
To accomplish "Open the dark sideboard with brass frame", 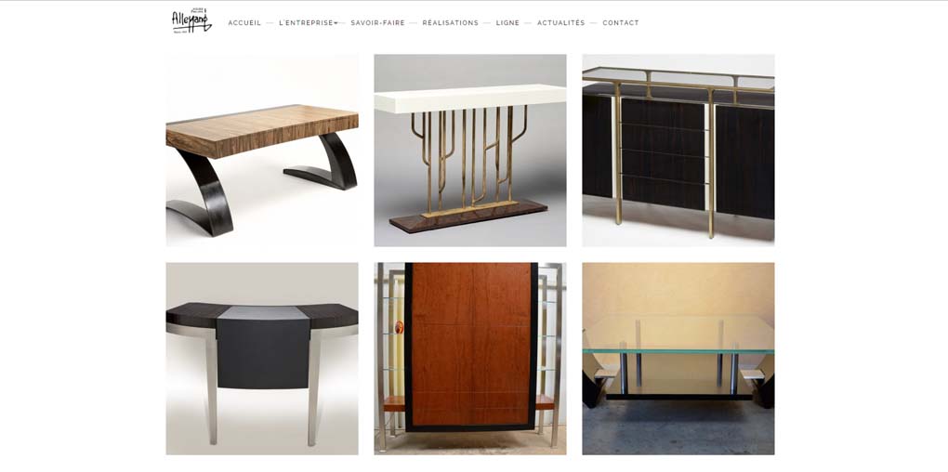I will (678, 150).
